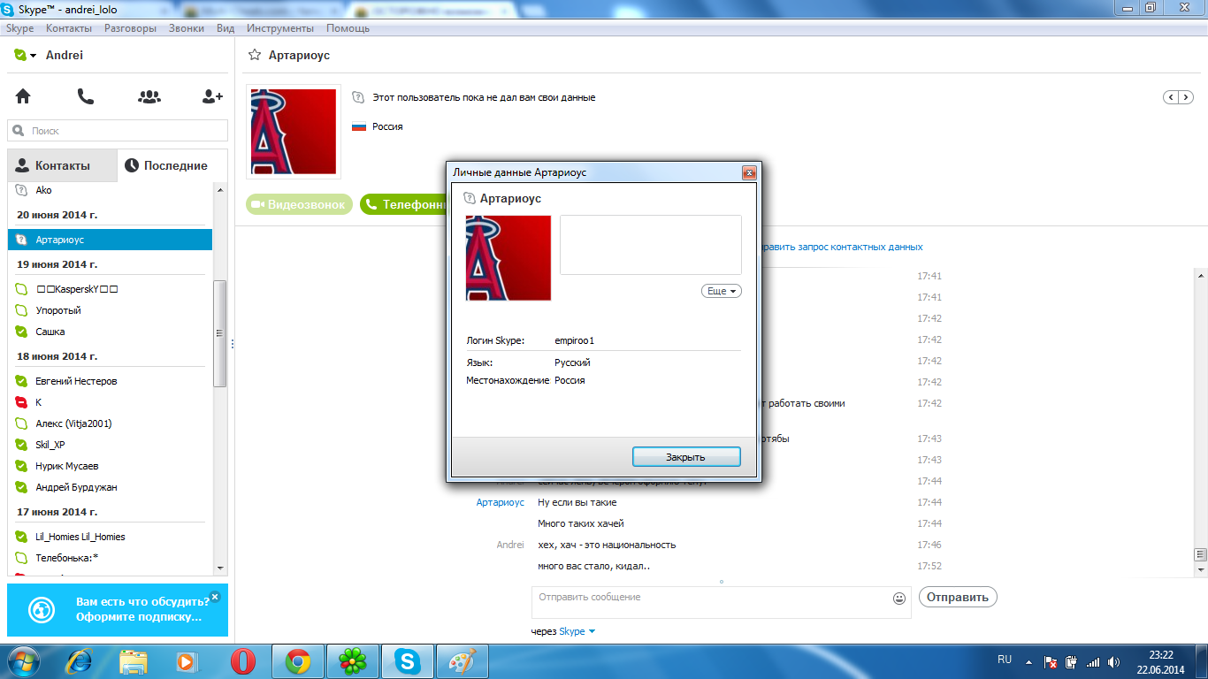The height and width of the screenshot is (679, 1208).
Task: Click the KasperskY contact status icon
Action: 21,289
